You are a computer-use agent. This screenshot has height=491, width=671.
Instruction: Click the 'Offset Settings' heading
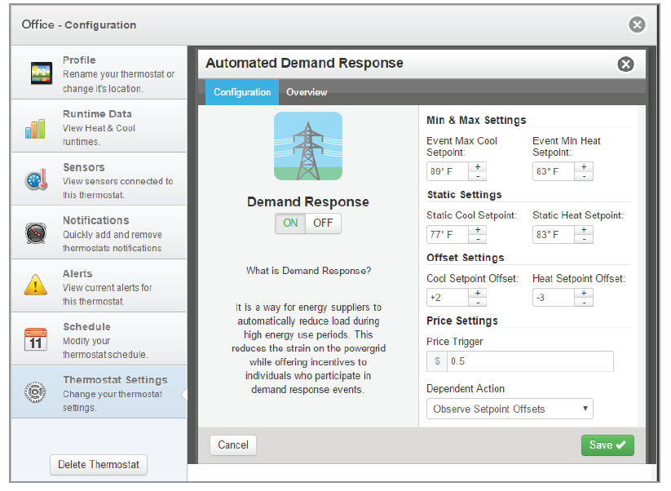point(466,258)
